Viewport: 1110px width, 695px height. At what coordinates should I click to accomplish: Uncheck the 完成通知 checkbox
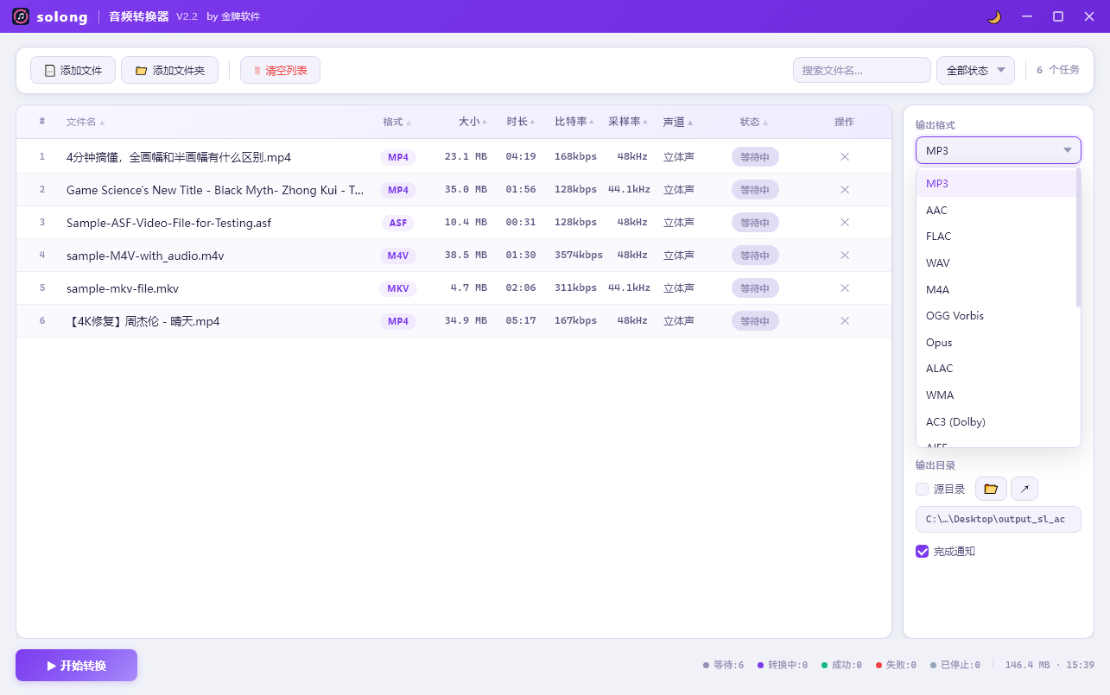(x=922, y=551)
